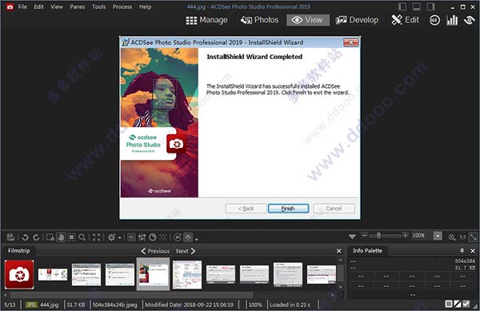Switch to Develop mode

[x=357, y=20]
